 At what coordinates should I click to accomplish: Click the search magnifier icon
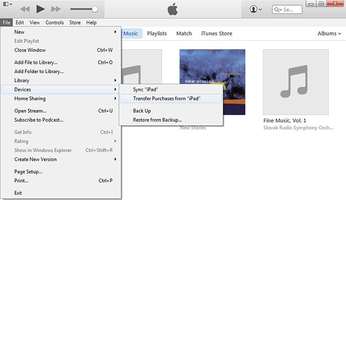click(277, 10)
